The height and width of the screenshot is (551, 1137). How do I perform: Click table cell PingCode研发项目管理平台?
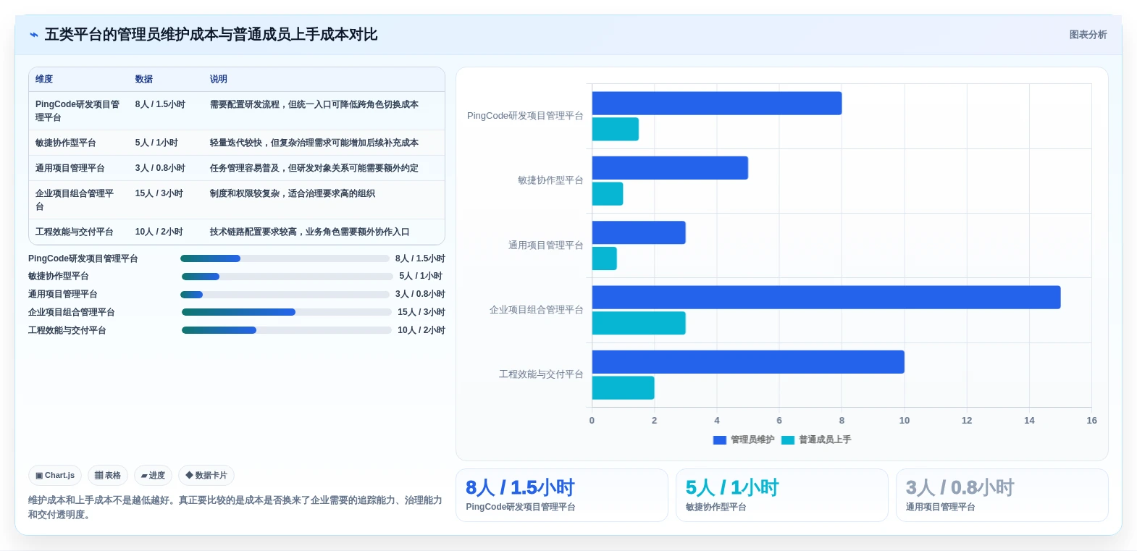pos(78,111)
